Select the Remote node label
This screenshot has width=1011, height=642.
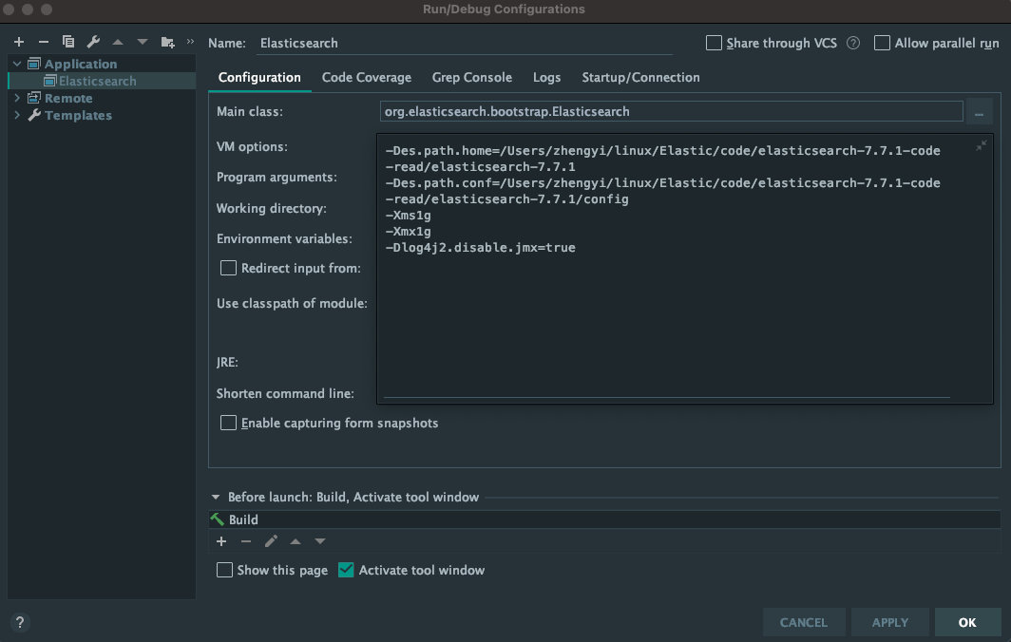tap(68, 98)
